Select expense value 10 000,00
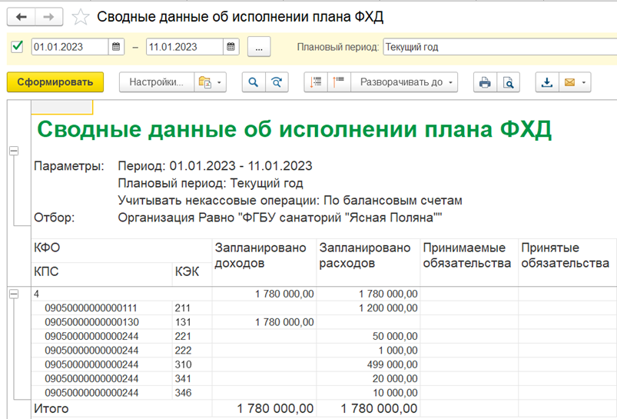Viewport: 617px width, 419px height. pos(368,393)
